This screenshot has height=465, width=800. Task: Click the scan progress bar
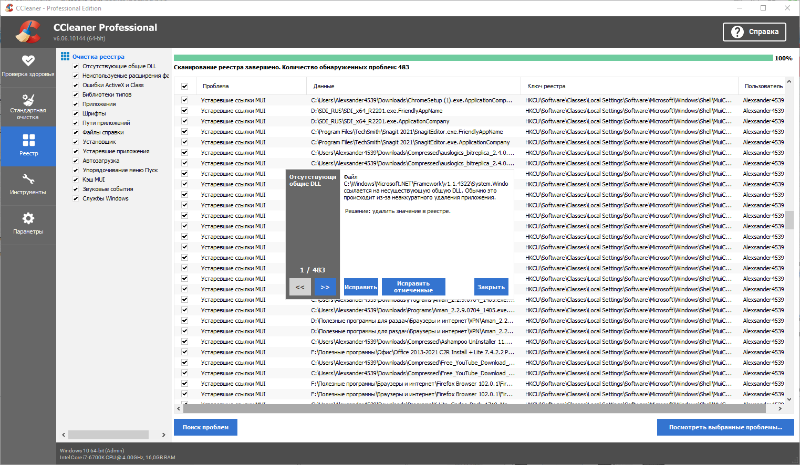(473, 58)
